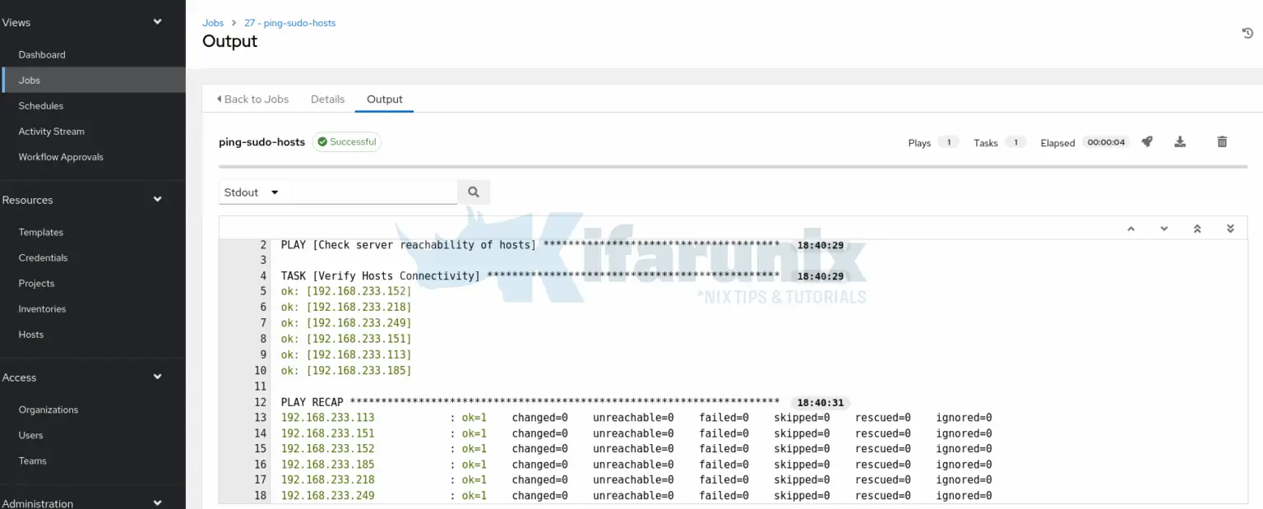Click the Successful status badge
Viewport: 1263px width, 509px height.
click(347, 141)
